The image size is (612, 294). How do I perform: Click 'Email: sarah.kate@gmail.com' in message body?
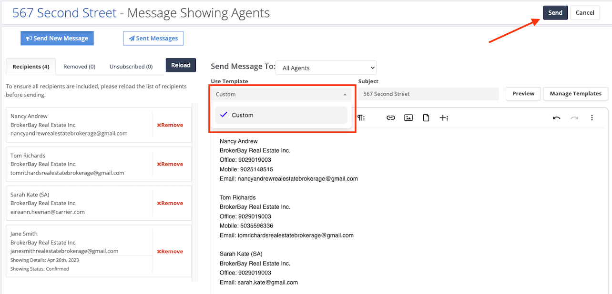tap(259, 283)
